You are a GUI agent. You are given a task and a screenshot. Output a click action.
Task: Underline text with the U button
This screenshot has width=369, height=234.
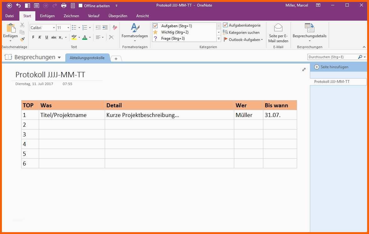tap(47, 37)
